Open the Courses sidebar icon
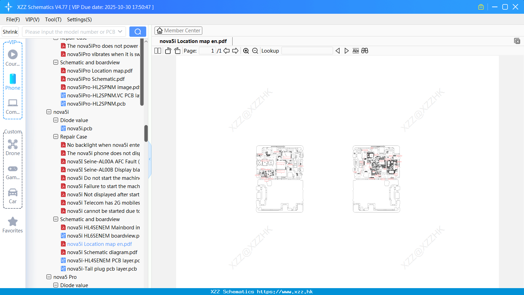The image size is (524, 295). pos(13,58)
